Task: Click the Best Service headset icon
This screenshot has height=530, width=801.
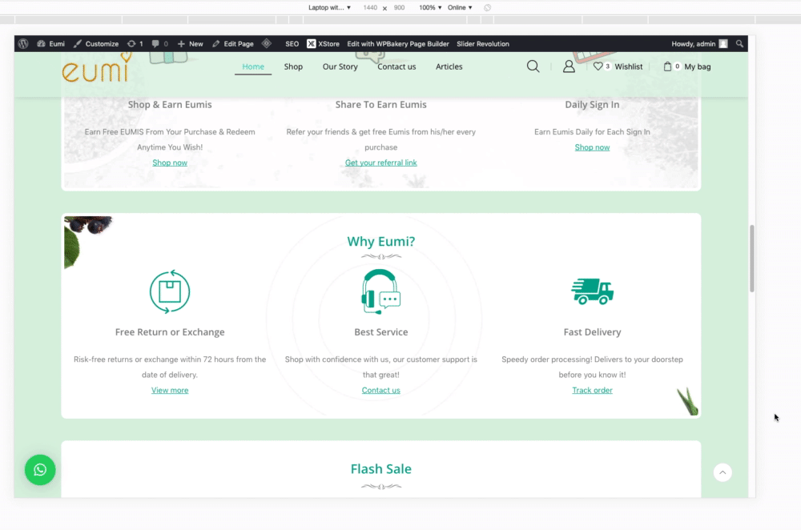Action: [380, 291]
